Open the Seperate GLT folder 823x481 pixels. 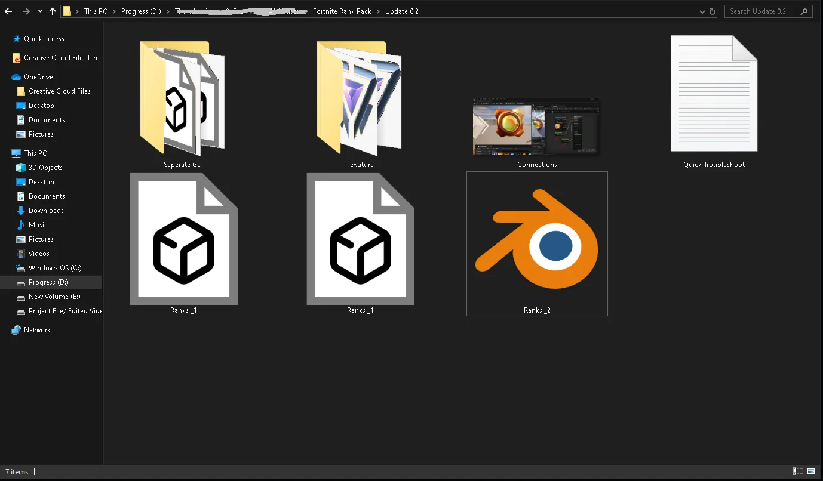tap(183, 98)
